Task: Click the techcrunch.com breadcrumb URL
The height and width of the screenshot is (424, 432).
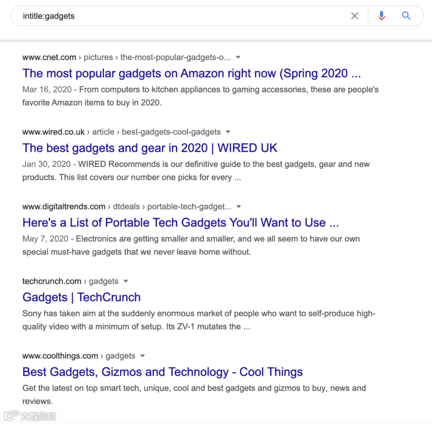Action: coord(52,281)
